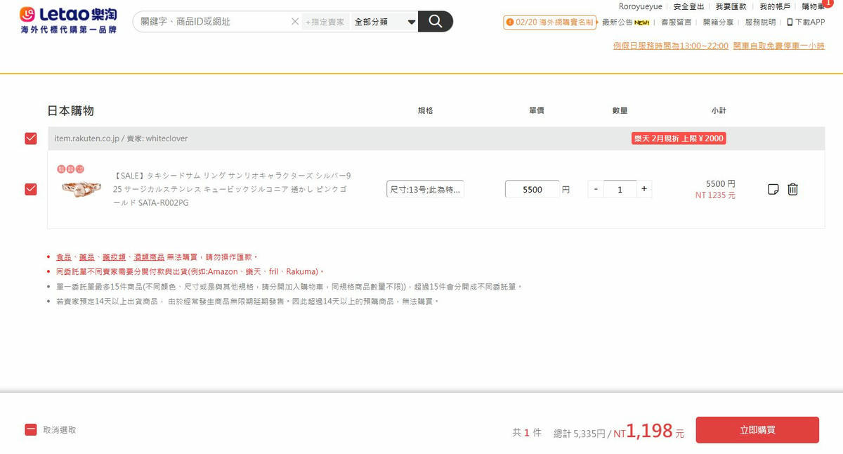The height and width of the screenshot is (454, 843).
Task: Delete the ring item with trash icon
Action: (792, 189)
